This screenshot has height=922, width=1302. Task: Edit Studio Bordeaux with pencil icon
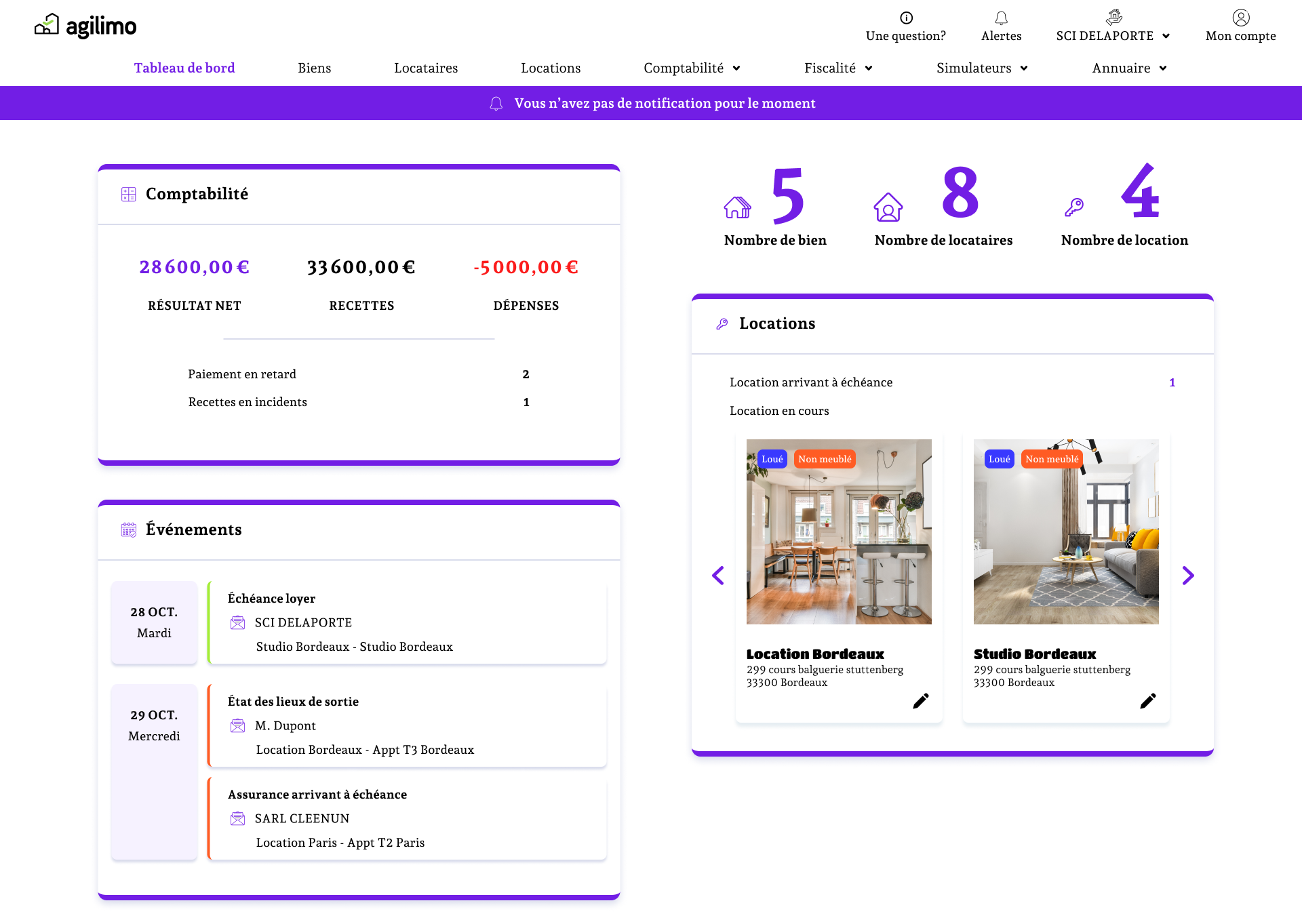coord(1147,701)
